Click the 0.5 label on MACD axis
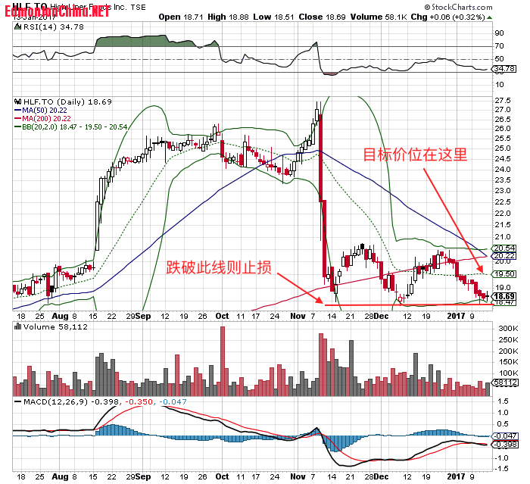Viewport: 530px width, 484px height. coord(503,424)
